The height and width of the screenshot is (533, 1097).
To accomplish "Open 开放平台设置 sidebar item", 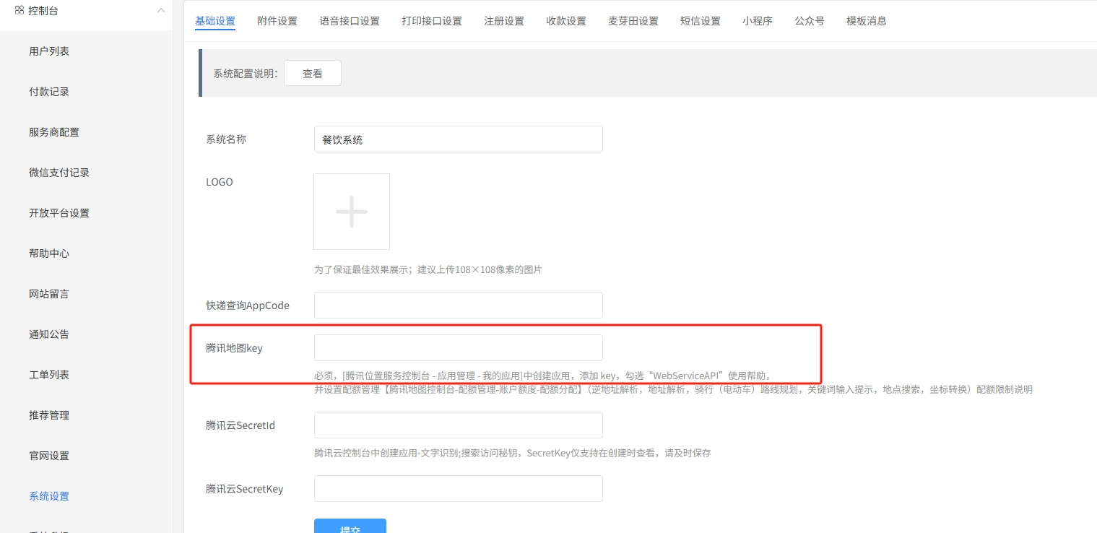I will (59, 213).
